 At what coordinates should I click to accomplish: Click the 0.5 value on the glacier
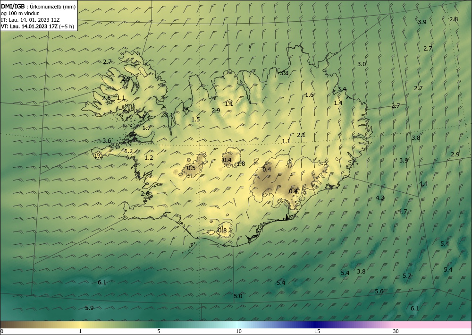(191, 168)
